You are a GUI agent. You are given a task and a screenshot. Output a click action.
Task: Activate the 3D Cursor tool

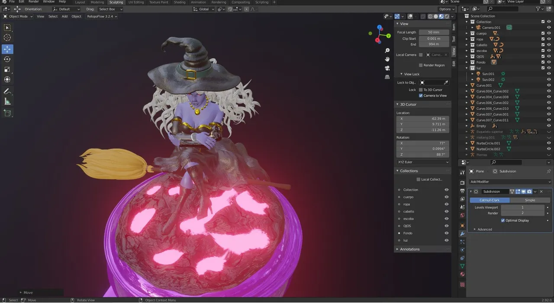pos(7,38)
